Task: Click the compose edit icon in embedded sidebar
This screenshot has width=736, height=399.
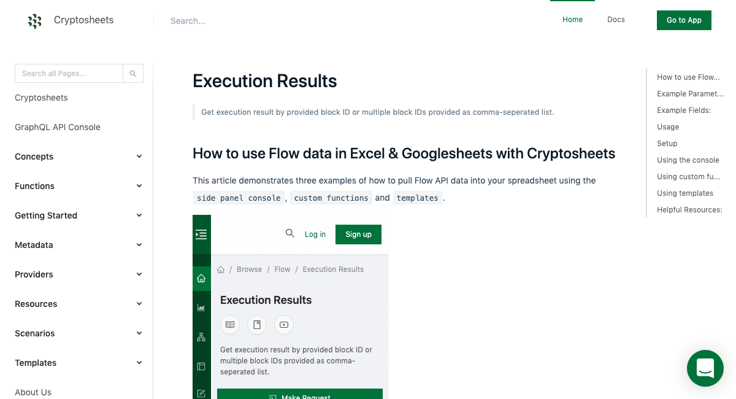Action: [x=202, y=393]
